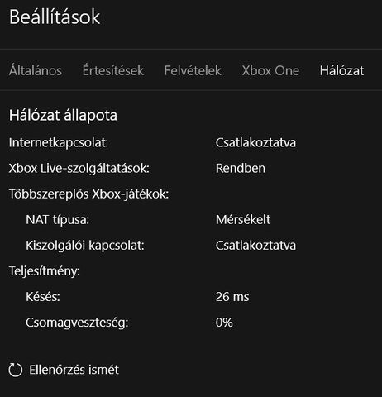Click the NAT típusa label

58,220
